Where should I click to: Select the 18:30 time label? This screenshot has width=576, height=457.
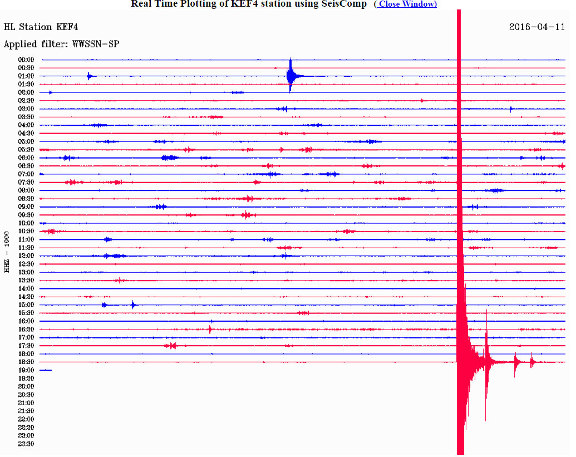tap(26, 362)
